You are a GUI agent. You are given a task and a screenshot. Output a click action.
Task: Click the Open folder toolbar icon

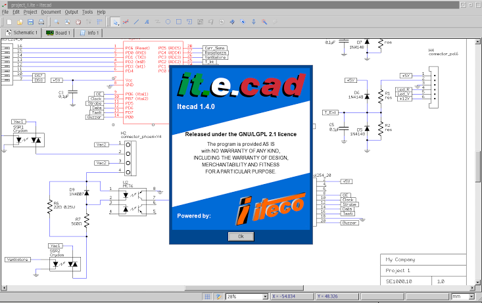coord(20,22)
